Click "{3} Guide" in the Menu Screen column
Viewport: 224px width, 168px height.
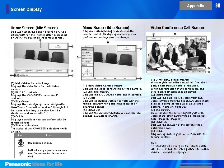89,98
